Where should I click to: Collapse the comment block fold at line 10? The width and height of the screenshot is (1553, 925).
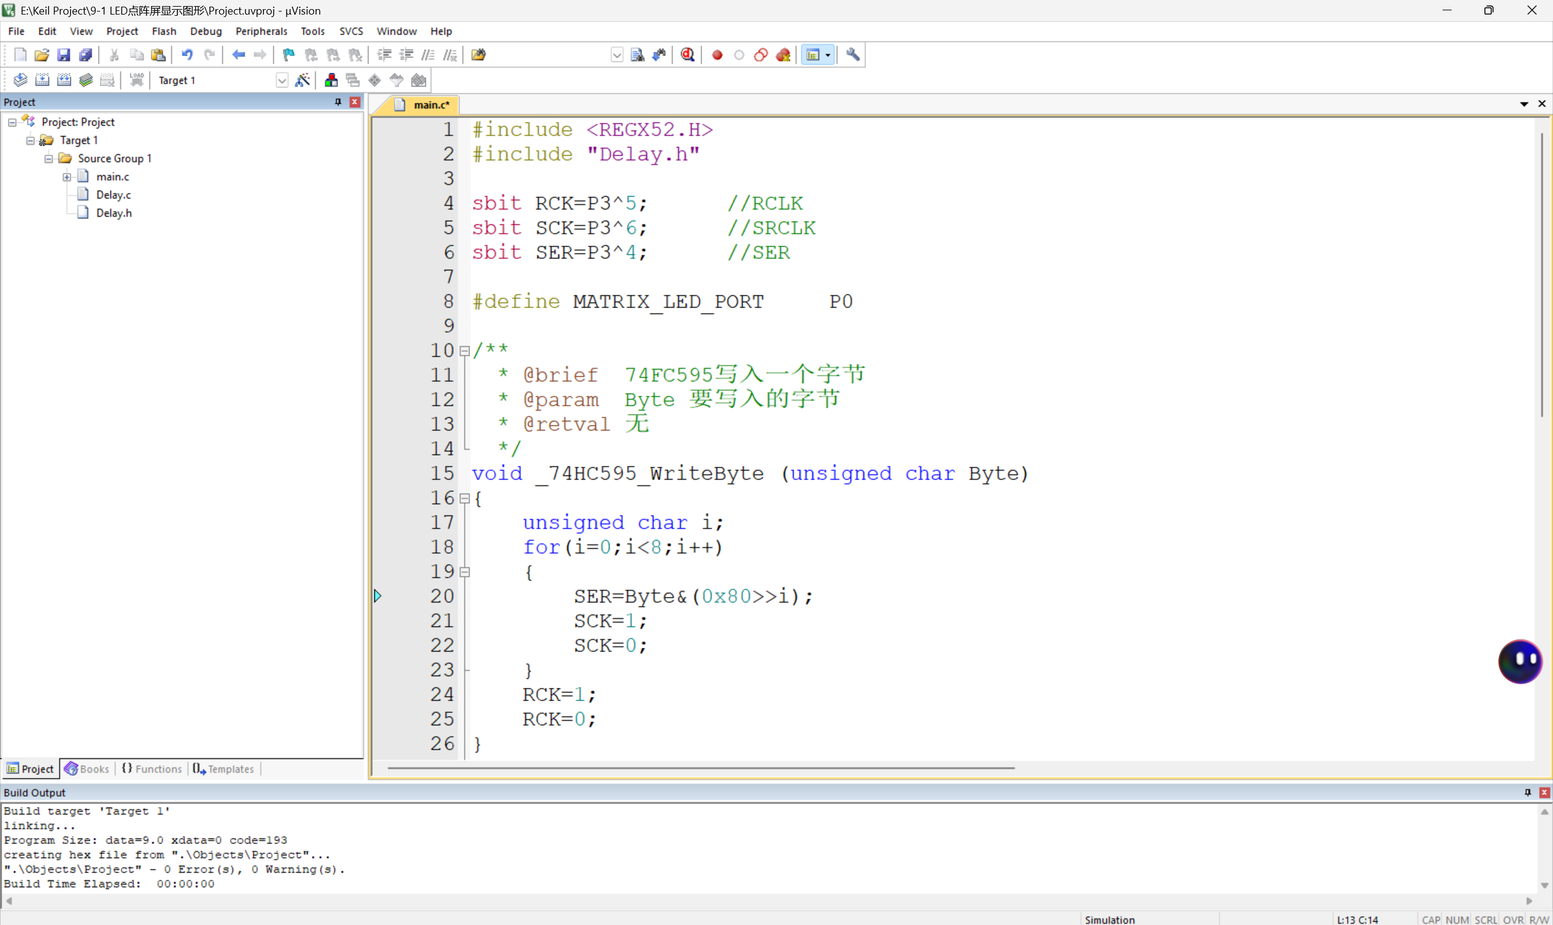click(x=464, y=351)
